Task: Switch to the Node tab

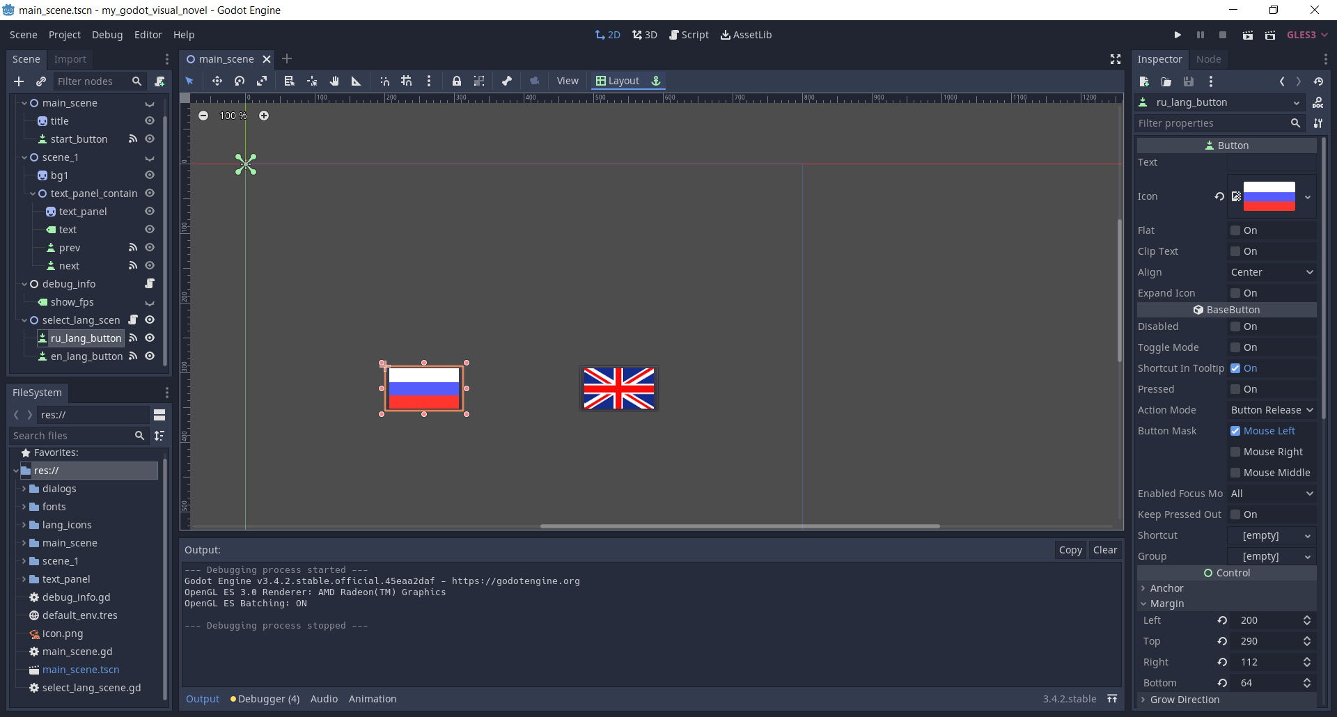Action: point(1209,59)
